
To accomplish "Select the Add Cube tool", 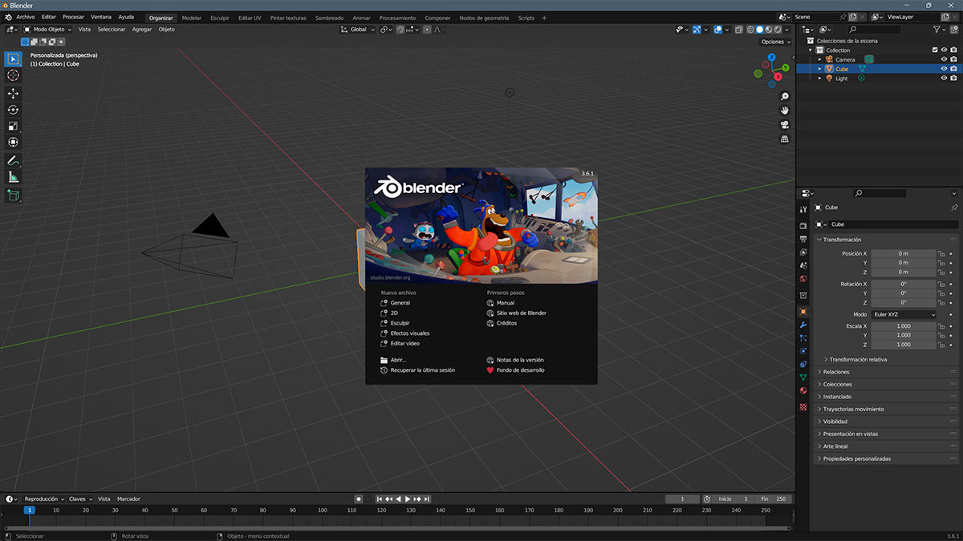I will tap(13, 195).
